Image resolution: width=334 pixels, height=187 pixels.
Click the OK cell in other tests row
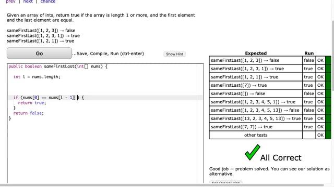tap(320, 135)
